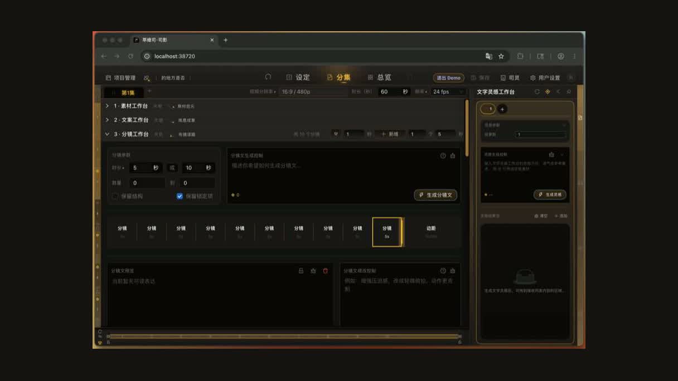Click the lock icon in 分镜文 preview panel
This screenshot has width=678, height=381.
point(301,271)
